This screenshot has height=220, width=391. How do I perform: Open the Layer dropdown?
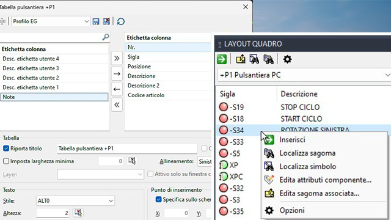pyautogui.click(x=100, y=174)
